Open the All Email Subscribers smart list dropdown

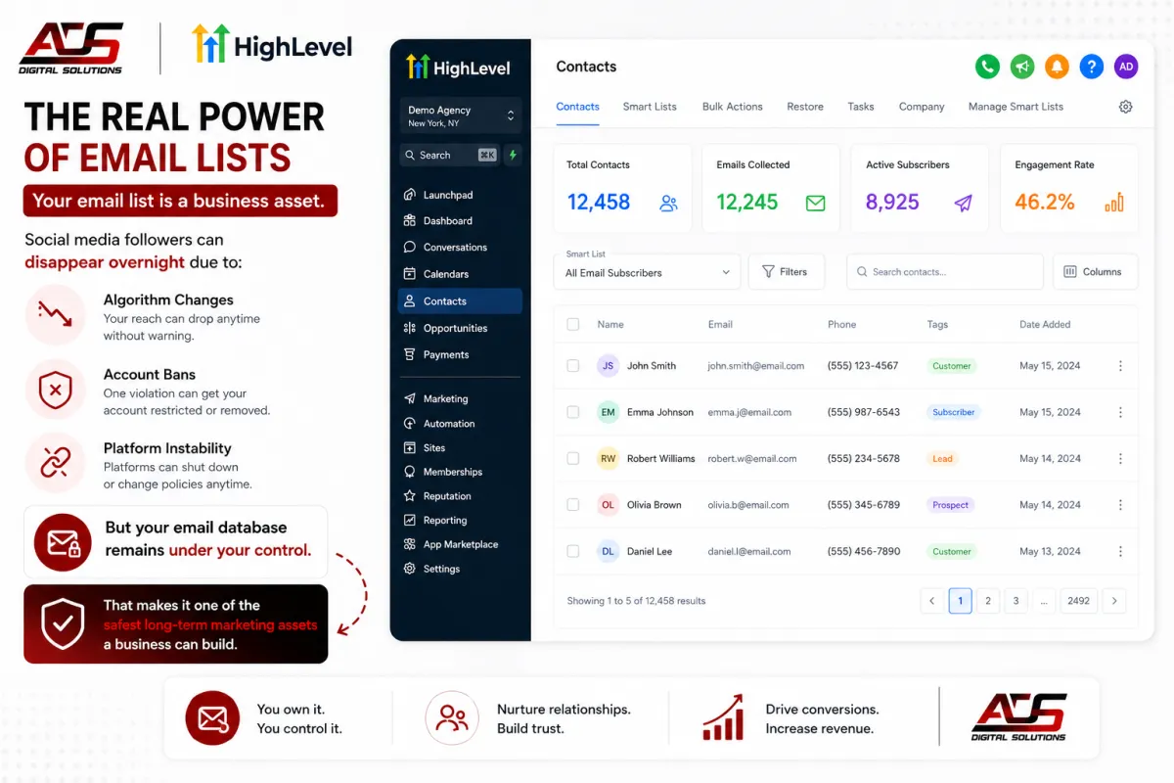click(x=647, y=272)
